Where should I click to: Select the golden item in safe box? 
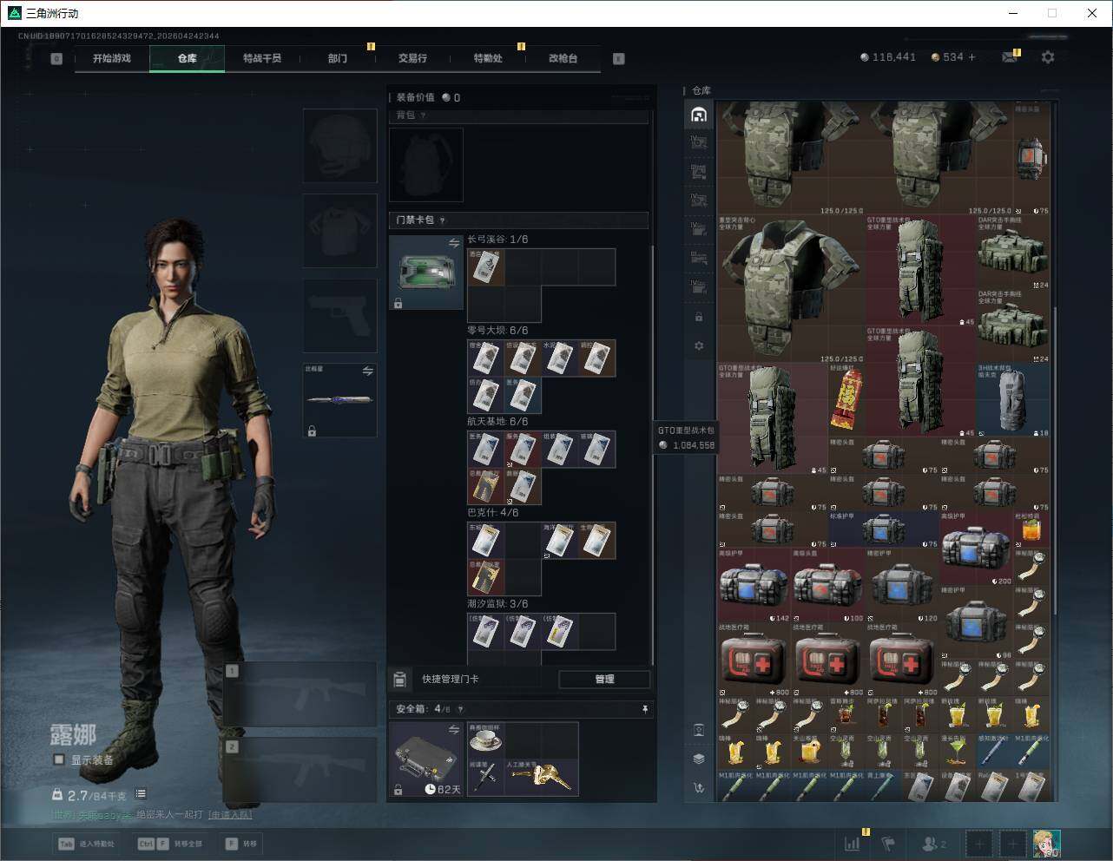541,778
